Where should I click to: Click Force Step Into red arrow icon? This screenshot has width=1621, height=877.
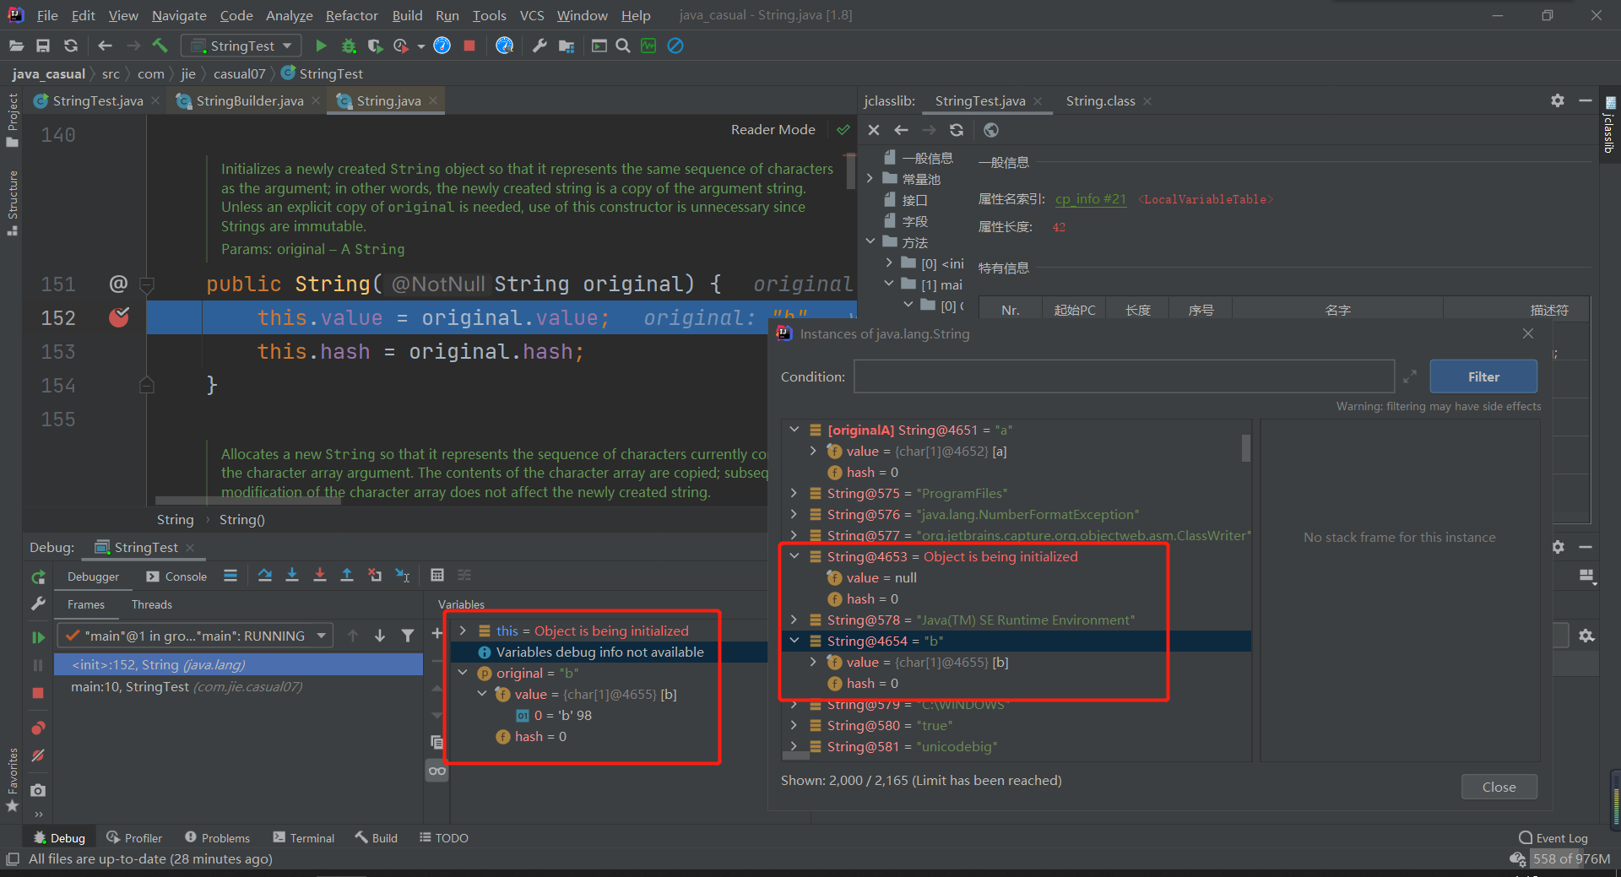[x=320, y=576]
